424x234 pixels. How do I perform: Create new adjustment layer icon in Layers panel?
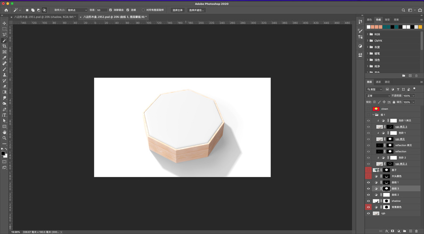pyautogui.click(x=399, y=231)
